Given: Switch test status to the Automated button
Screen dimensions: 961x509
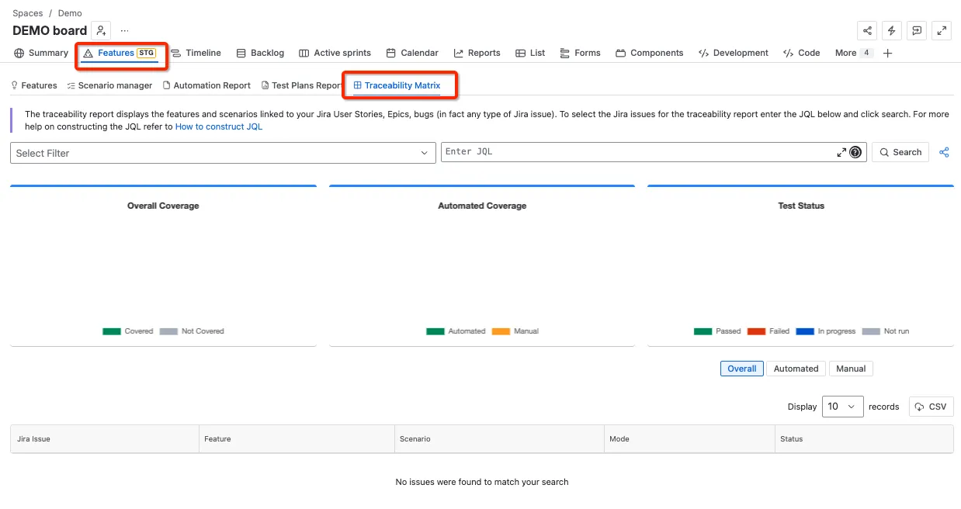Looking at the screenshot, I should click(796, 369).
